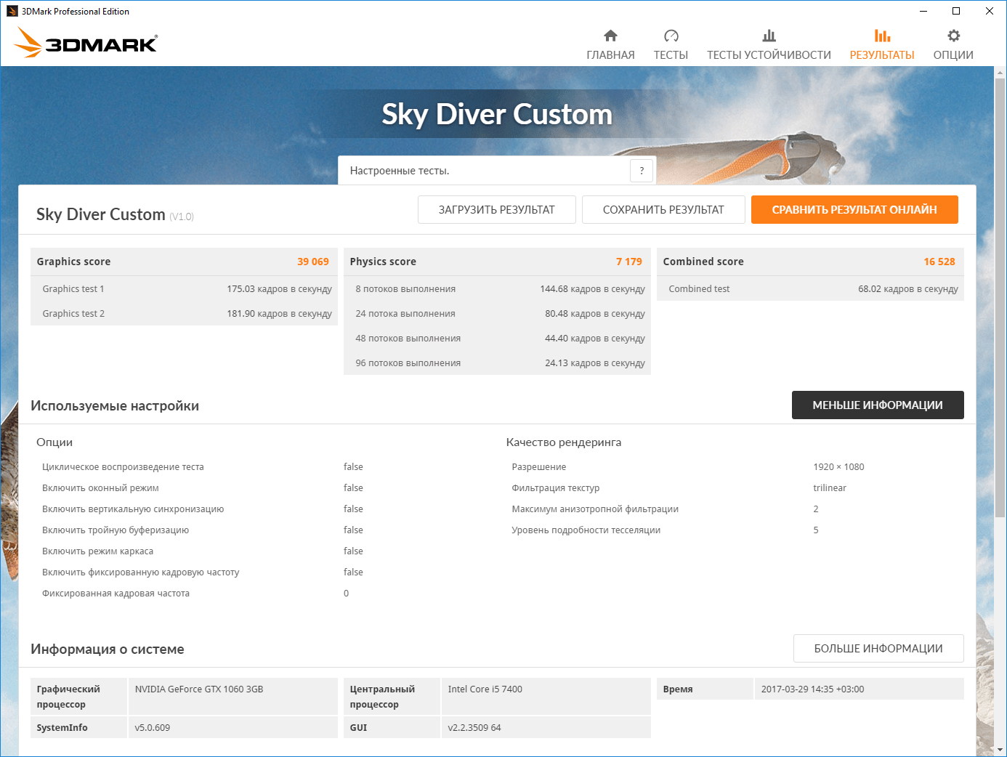This screenshot has height=757, width=1007.
Task: Collapse settings with МЕНЬШЕ ИНФОРМАЦИИ
Action: tap(878, 405)
